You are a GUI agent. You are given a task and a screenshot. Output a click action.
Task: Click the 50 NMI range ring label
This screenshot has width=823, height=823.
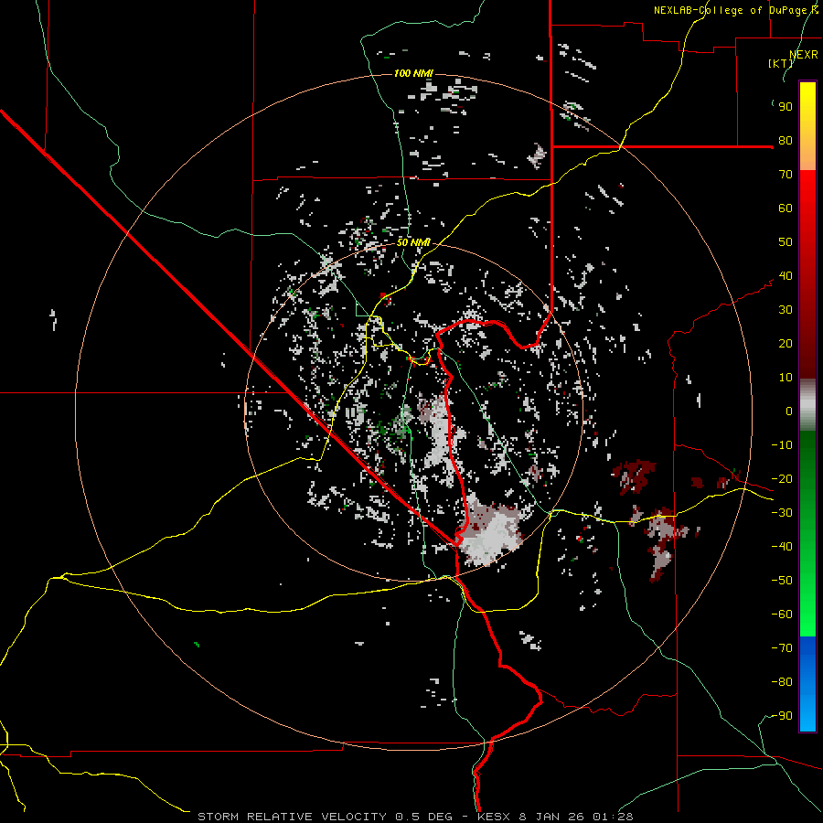pos(413,242)
